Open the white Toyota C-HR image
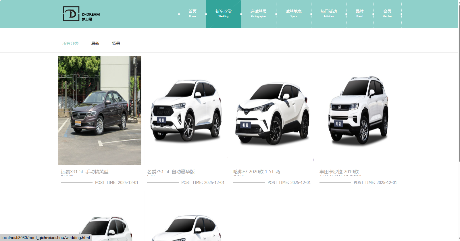Image resolution: width=460 pixels, height=241 pixels. point(272,110)
